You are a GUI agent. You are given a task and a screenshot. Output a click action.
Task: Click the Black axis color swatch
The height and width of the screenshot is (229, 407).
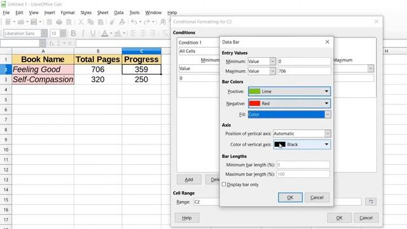click(x=280, y=144)
